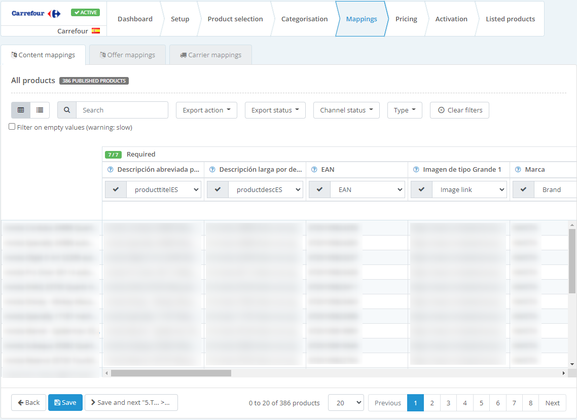The width and height of the screenshot is (577, 420).
Task: Toggle the checkmark beside EAN mapping
Action: (319, 189)
